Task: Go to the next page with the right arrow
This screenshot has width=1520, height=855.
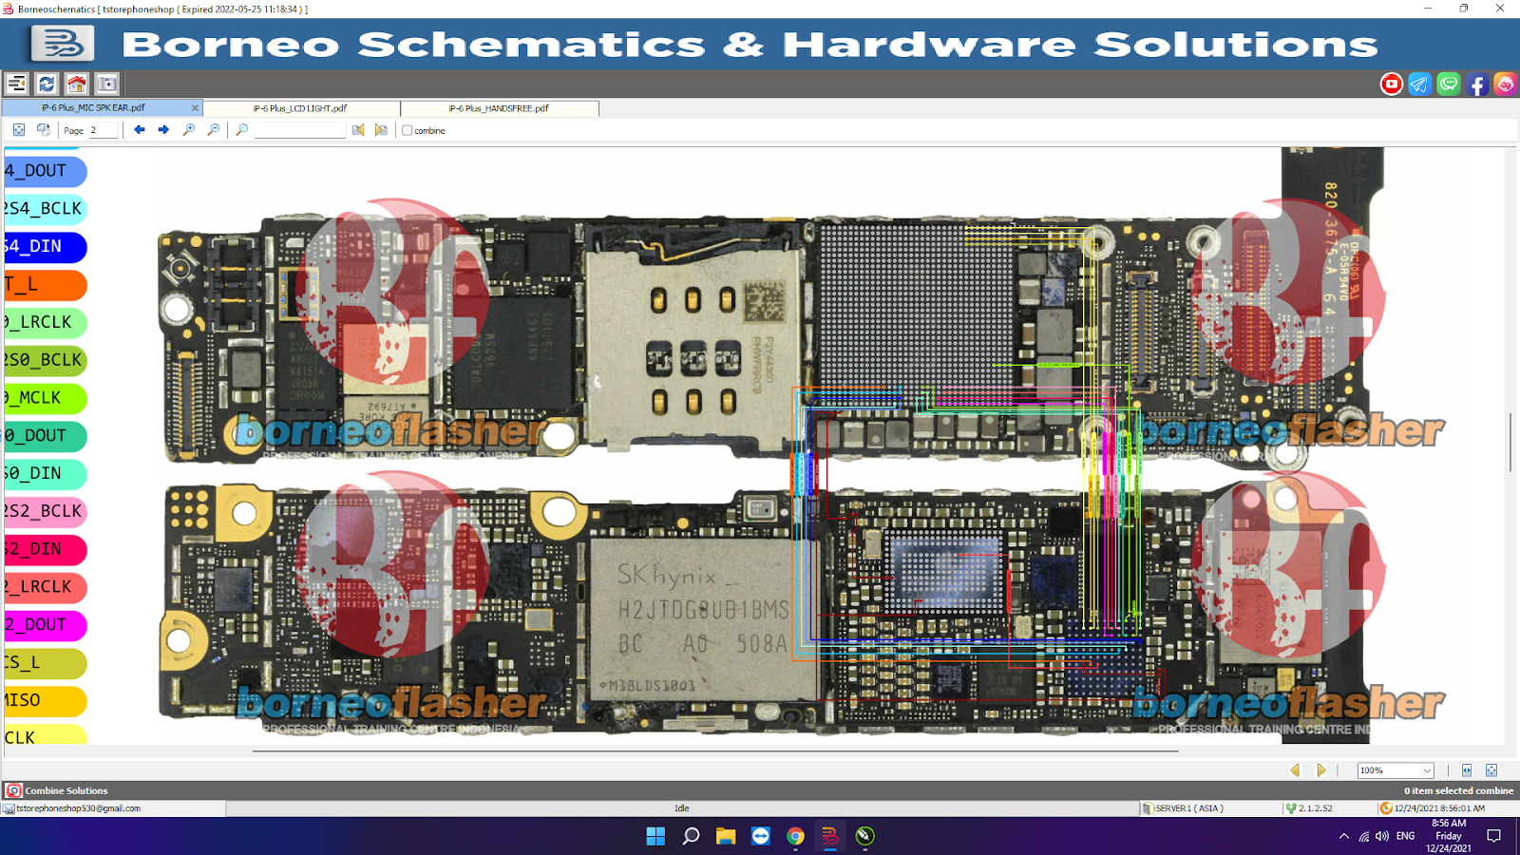Action: click(163, 130)
